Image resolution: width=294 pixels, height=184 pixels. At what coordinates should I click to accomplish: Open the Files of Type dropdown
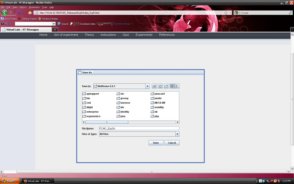(x=177, y=134)
